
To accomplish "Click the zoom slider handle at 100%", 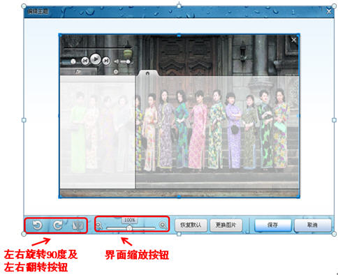I will tap(129, 228).
